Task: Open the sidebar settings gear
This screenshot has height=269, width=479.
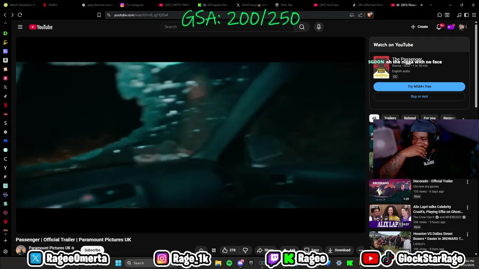Action: coord(5,251)
